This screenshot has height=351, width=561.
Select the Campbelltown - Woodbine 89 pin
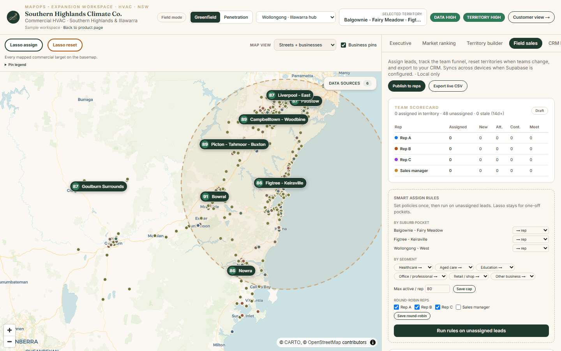(273, 119)
